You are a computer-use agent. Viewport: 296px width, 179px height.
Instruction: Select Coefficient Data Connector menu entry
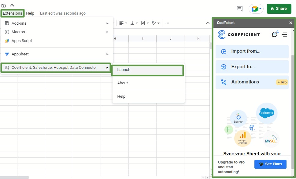56,68
